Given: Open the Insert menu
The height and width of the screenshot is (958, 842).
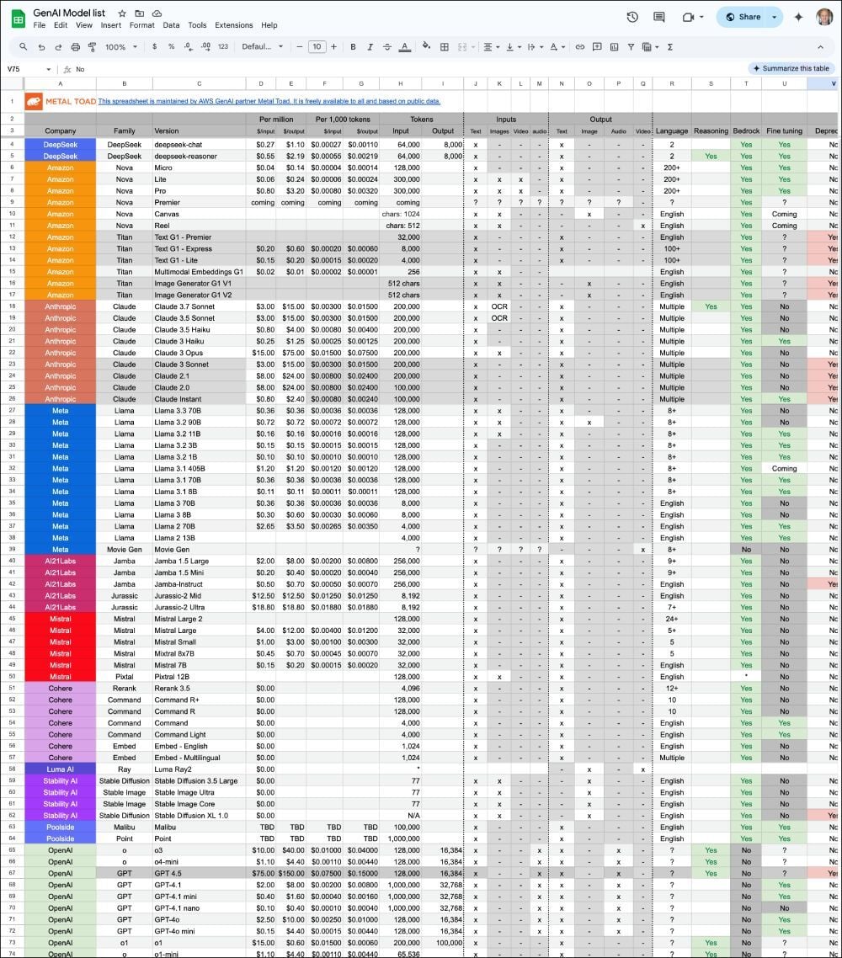Looking at the screenshot, I should [x=110, y=25].
